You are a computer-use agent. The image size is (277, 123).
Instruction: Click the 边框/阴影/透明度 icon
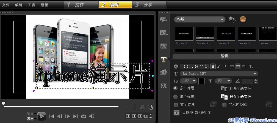point(176,113)
